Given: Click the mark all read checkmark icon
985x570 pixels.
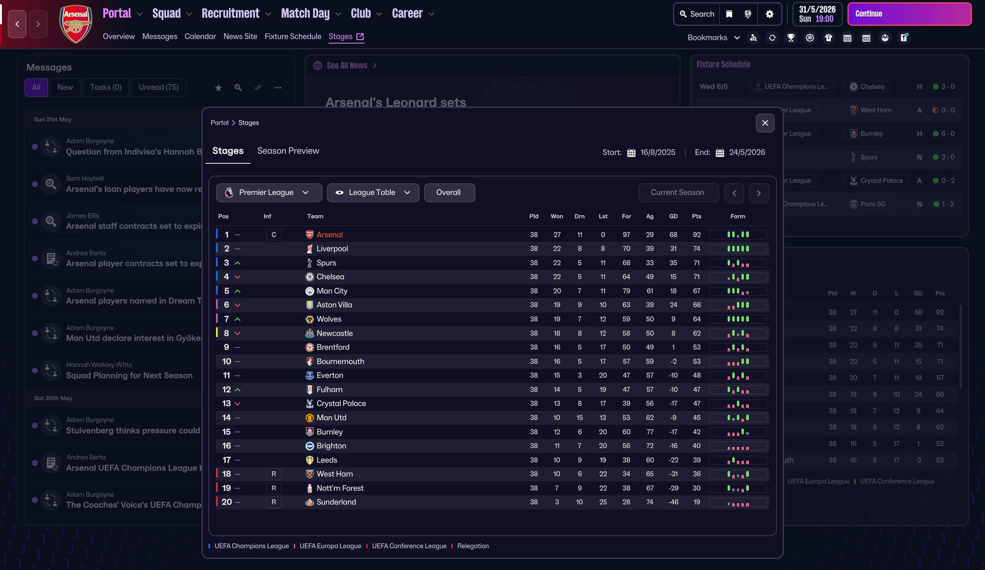Looking at the screenshot, I should coord(258,87).
